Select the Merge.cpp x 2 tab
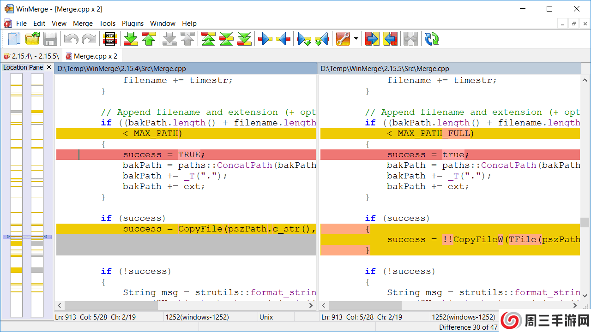The image size is (591, 332). pyautogui.click(x=91, y=56)
